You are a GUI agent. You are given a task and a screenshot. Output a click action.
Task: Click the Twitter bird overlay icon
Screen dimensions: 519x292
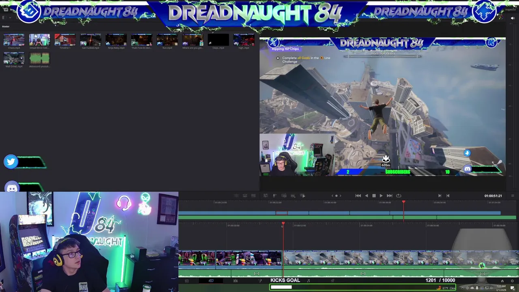pyautogui.click(x=11, y=162)
